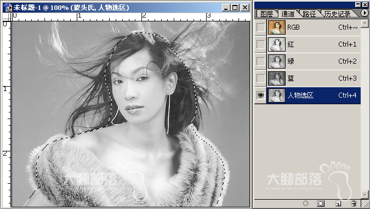Click panel scrollbar up arrow
The image size is (370, 209).
pos(365,24)
